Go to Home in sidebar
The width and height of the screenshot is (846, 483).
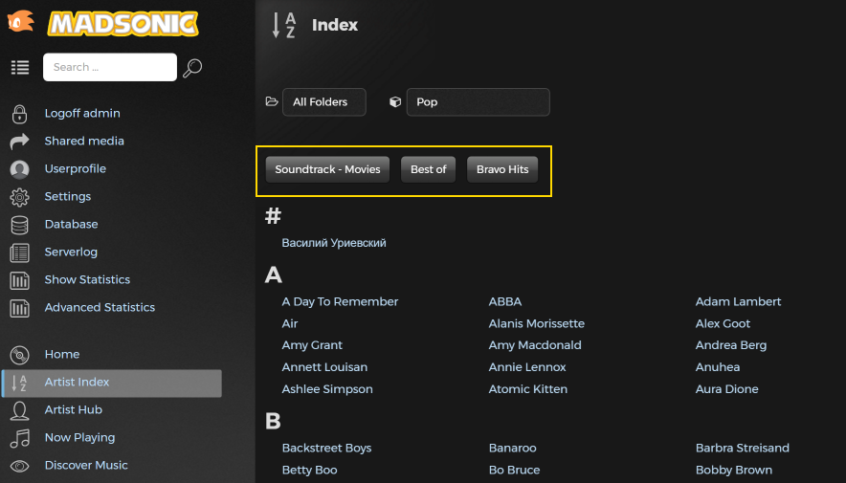point(62,354)
